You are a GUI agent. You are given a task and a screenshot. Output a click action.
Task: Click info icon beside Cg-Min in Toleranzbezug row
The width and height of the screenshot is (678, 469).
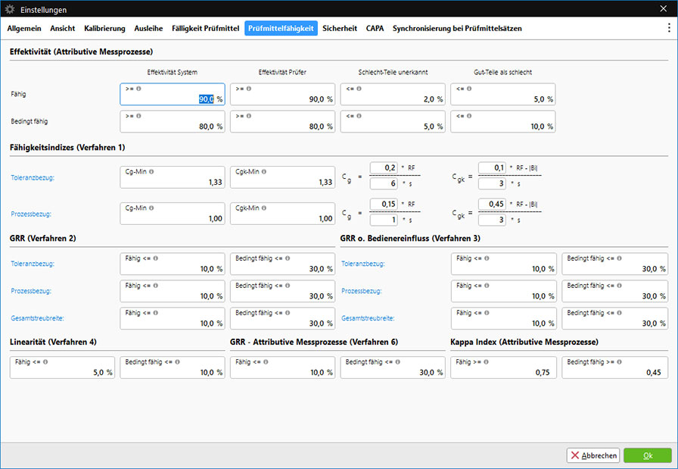[x=151, y=172]
